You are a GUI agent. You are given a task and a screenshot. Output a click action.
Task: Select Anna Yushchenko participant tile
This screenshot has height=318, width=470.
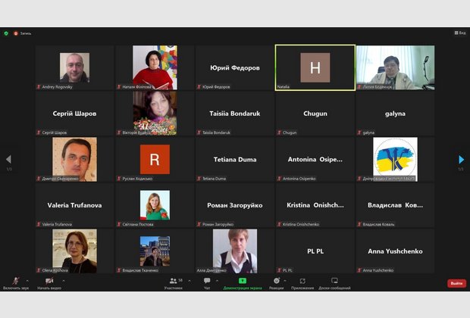click(395, 251)
